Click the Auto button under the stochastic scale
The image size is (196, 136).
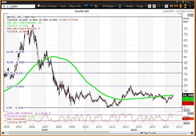pos(187,123)
